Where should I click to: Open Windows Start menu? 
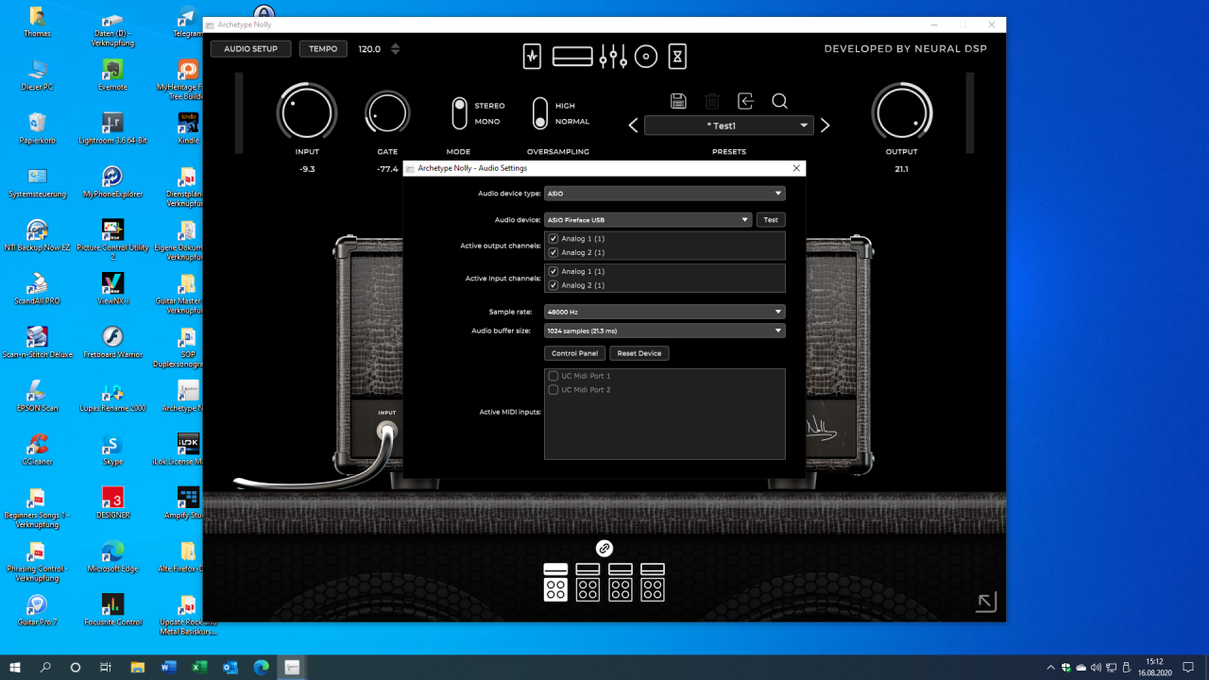click(x=15, y=667)
